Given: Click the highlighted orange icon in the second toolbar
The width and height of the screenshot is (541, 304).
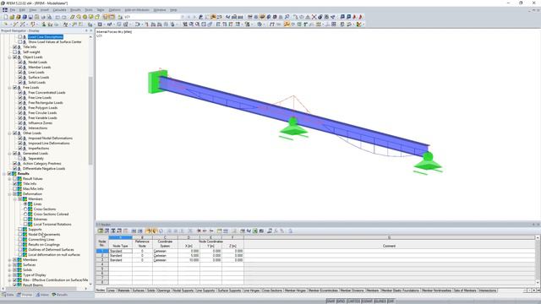Looking at the screenshot, I should click(x=287, y=24).
